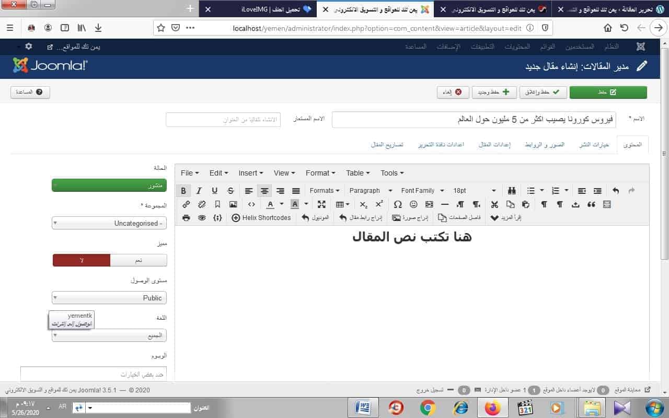Viewport: 669px width, 418px height.
Task: Insert a special character with the Omega icon
Action: (398, 204)
